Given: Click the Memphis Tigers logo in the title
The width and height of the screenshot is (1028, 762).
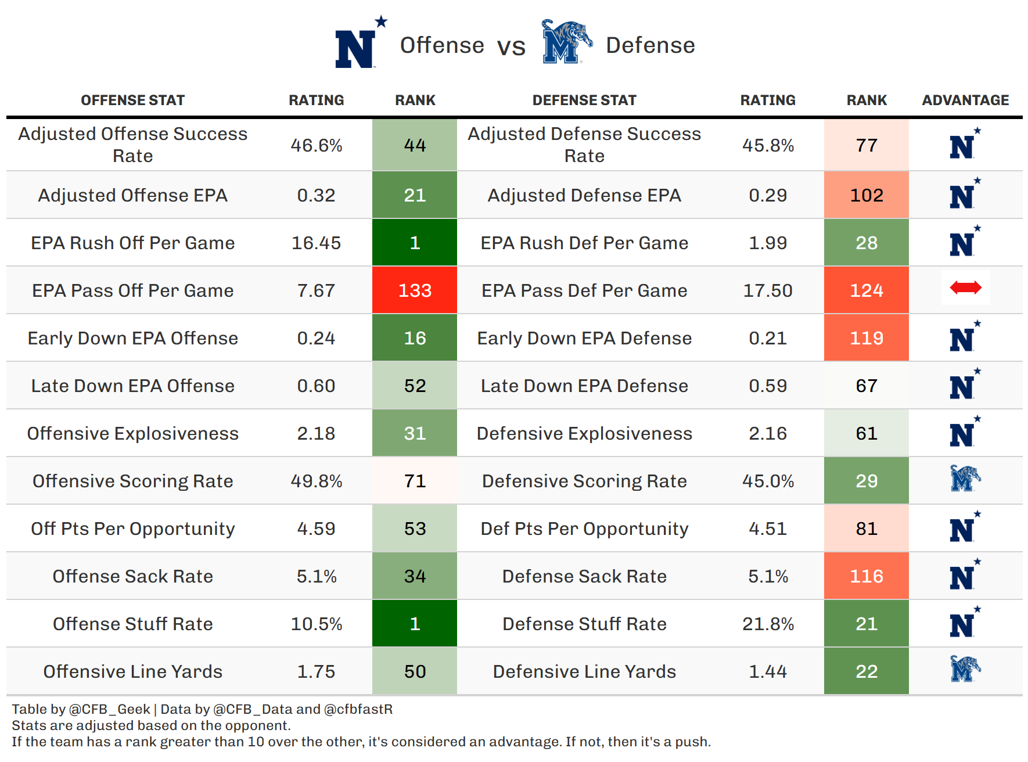Looking at the screenshot, I should (x=566, y=42).
